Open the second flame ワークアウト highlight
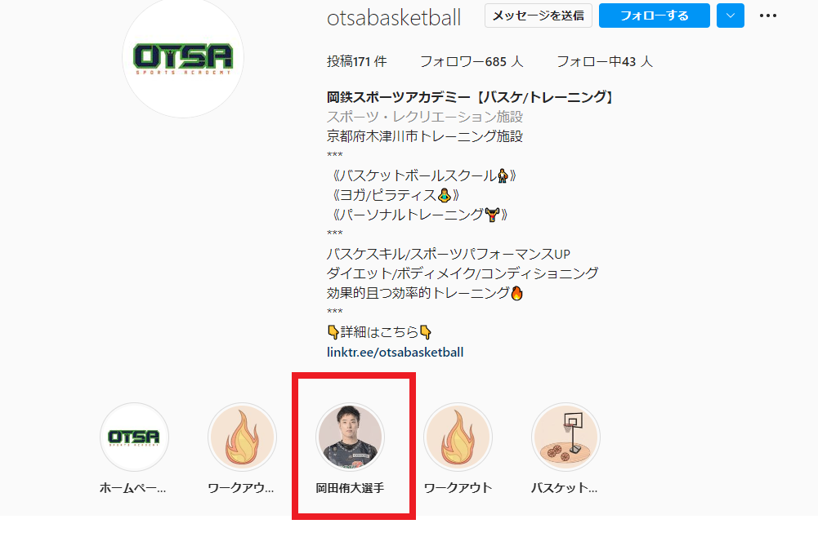Screen dimensions: 818x546 coord(458,437)
